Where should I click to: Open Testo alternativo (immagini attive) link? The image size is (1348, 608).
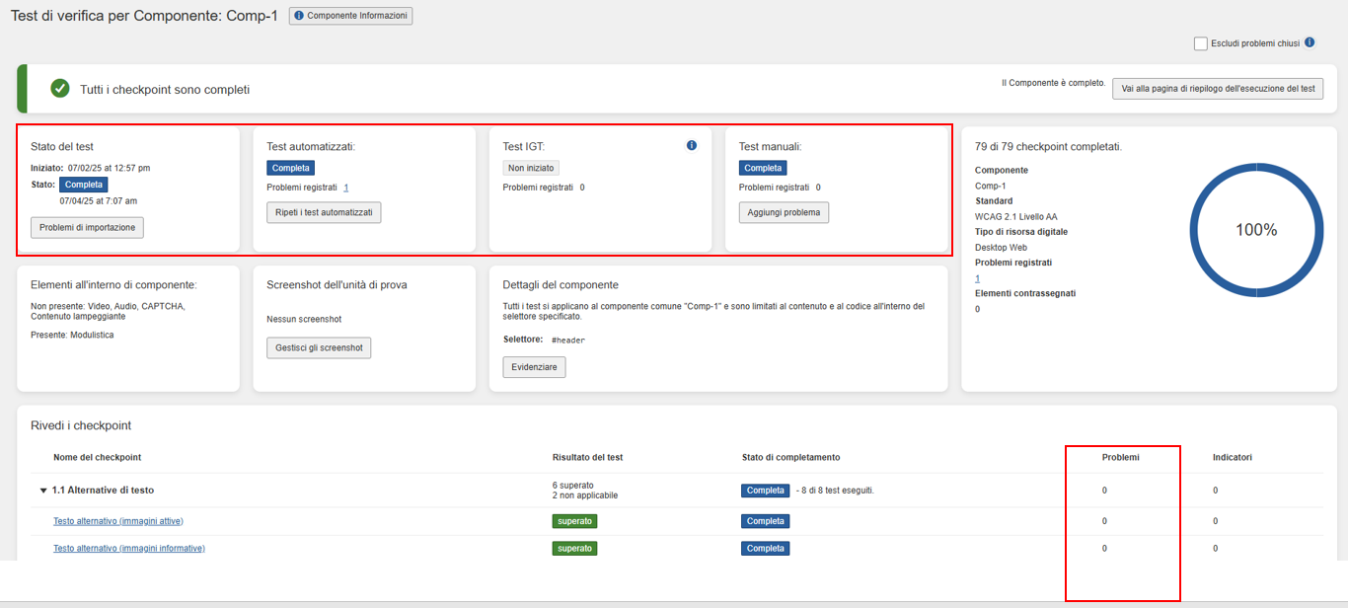point(117,521)
